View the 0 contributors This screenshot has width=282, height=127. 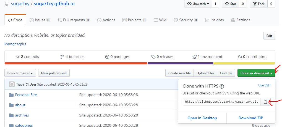tap(252, 57)
